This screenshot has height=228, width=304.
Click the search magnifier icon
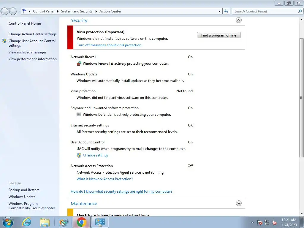tap(300, 11)
